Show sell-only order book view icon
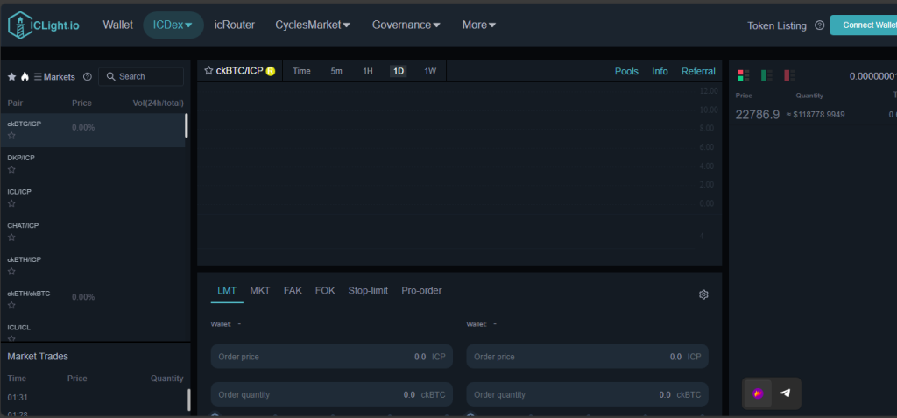This screenshot has width=897, height=418. pyautogui.click(x=788, y=76)
